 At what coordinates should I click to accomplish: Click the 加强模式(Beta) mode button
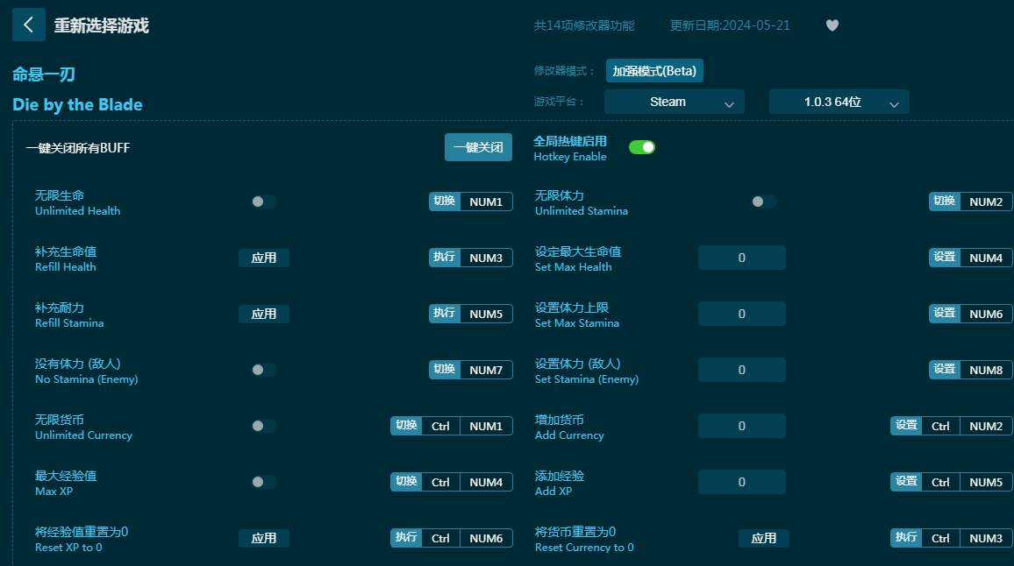[x=654, y=71]
